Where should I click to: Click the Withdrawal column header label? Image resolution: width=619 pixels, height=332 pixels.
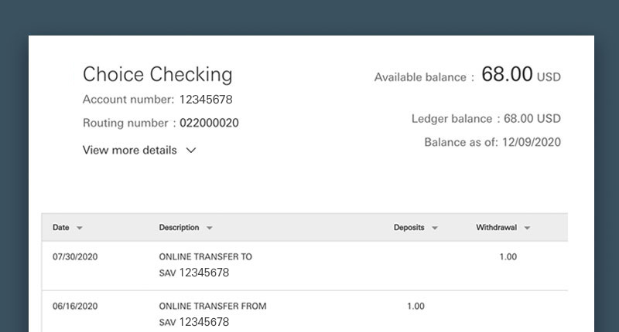(496, 227)
